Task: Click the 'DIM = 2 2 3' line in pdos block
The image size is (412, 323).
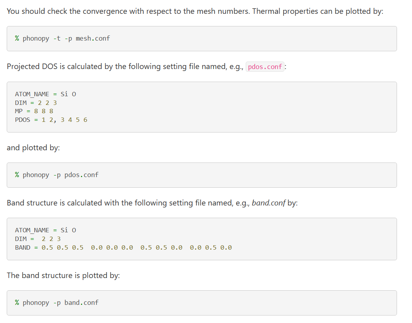Action: click(36, 103)
